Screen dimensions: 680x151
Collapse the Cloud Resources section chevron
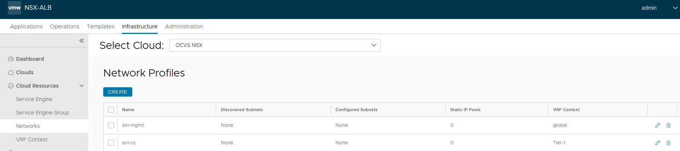(82, 86)
